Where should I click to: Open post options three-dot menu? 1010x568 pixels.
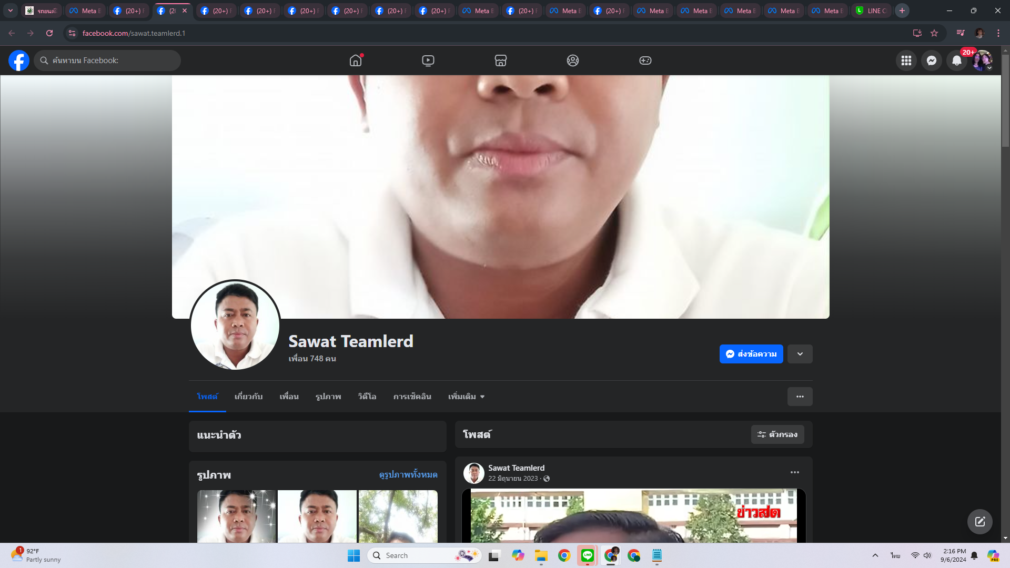coord(794,472)
